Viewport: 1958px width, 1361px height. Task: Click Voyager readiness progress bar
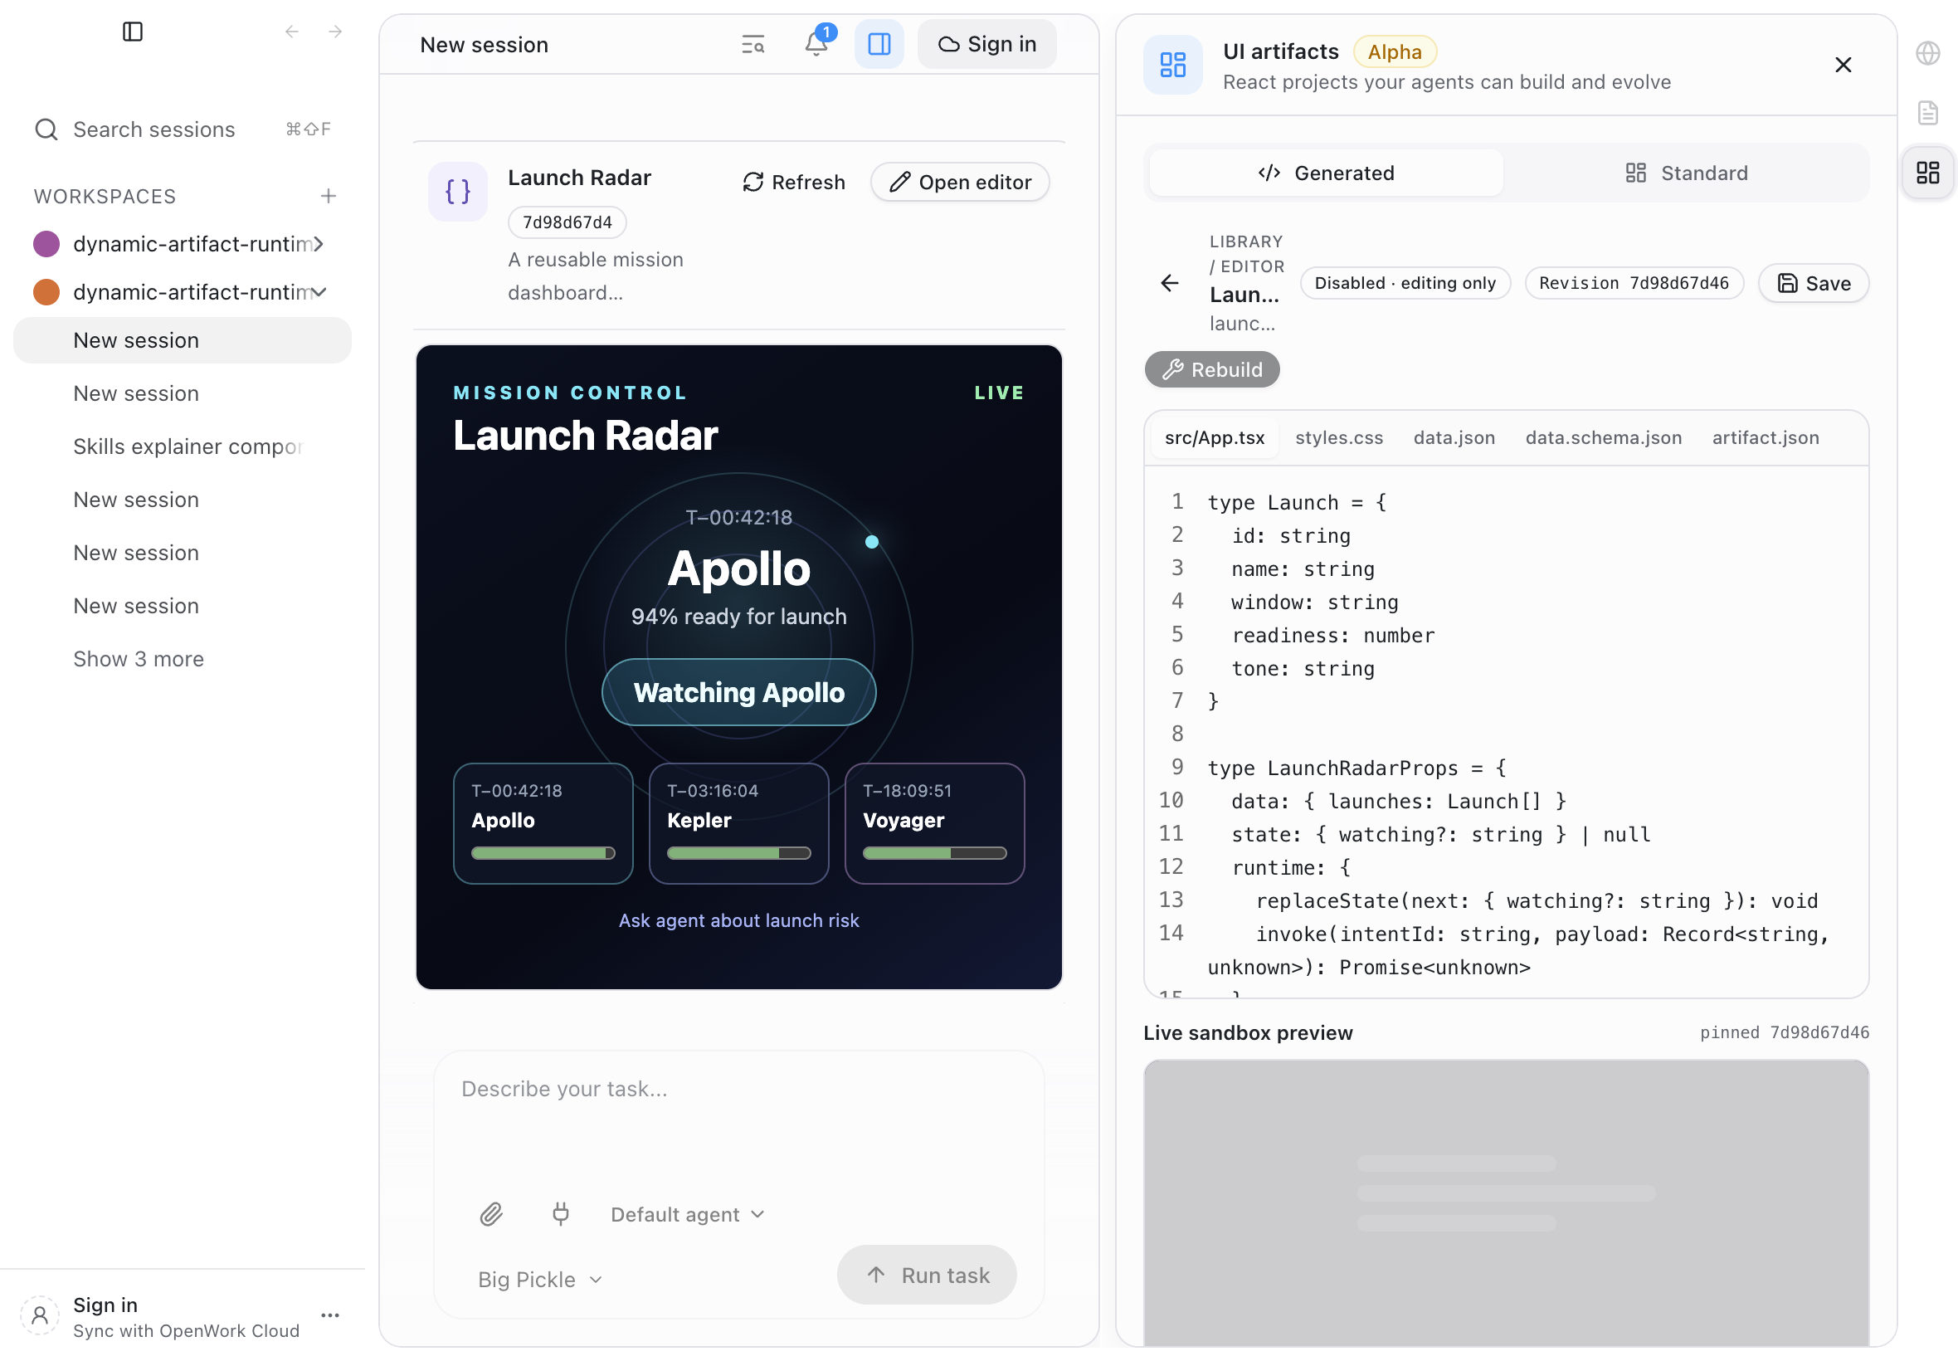pyautogui.click(x=934, y=853)
